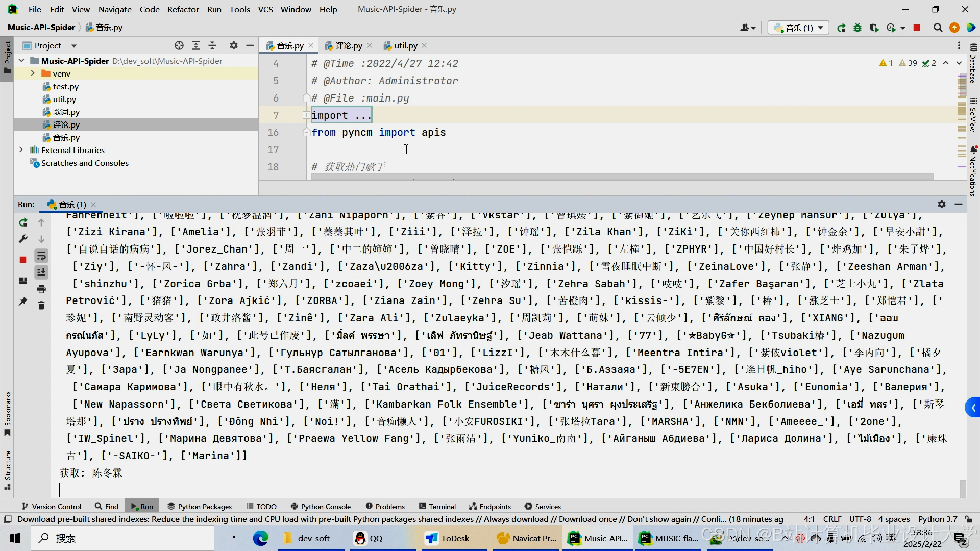The height and width of the screenshot is (551, 980).
Task: Stop the running process with the red square
Action: coord(23,260)
